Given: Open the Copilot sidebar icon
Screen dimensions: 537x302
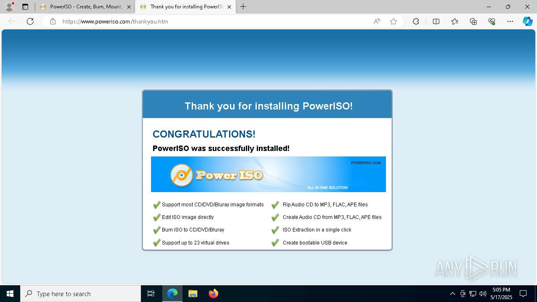Looking at the screenshot, I should pyautogui.click(x=528, y=21).
